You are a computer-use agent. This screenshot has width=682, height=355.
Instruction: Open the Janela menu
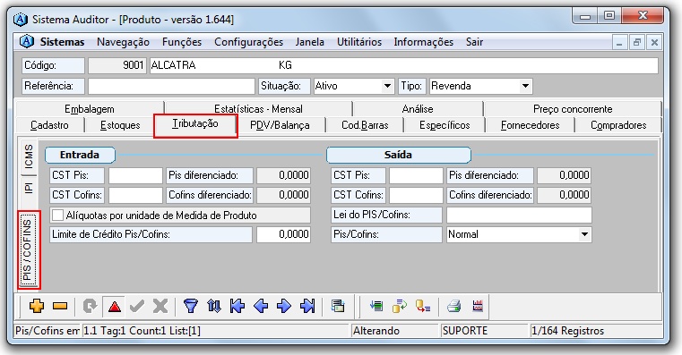coord(310,42)
